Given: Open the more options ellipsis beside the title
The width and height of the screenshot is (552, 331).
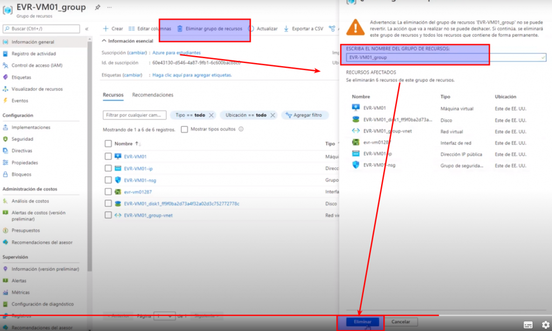Looking at the screenshot, I should [x=109, y=7].
